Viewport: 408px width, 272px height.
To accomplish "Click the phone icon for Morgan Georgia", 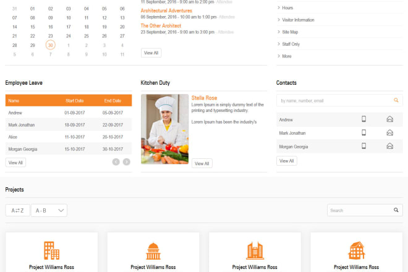I will [364, 146].
